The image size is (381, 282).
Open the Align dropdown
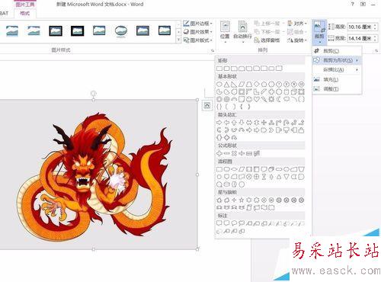pyautogui.click(x=297, y=24)
